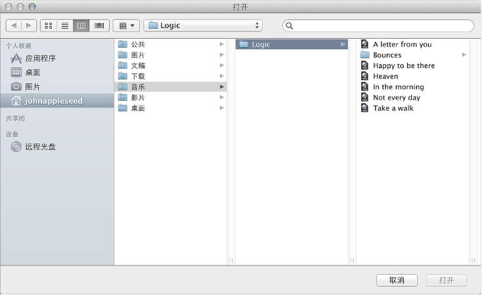Click in the search field
The image size is (482, 295).
coord(378,26)
